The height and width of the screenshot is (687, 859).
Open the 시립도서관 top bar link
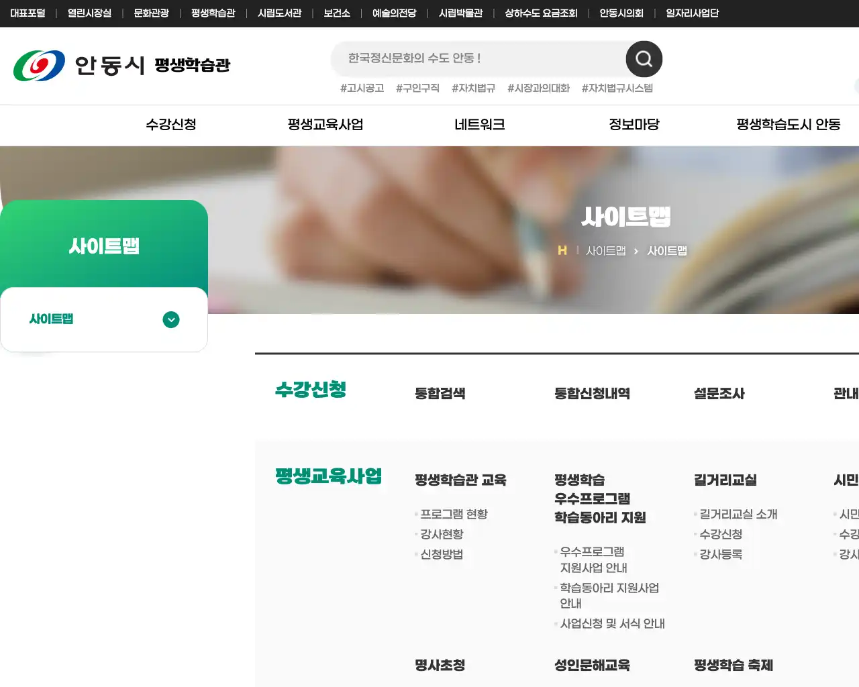tap(280, 12)
